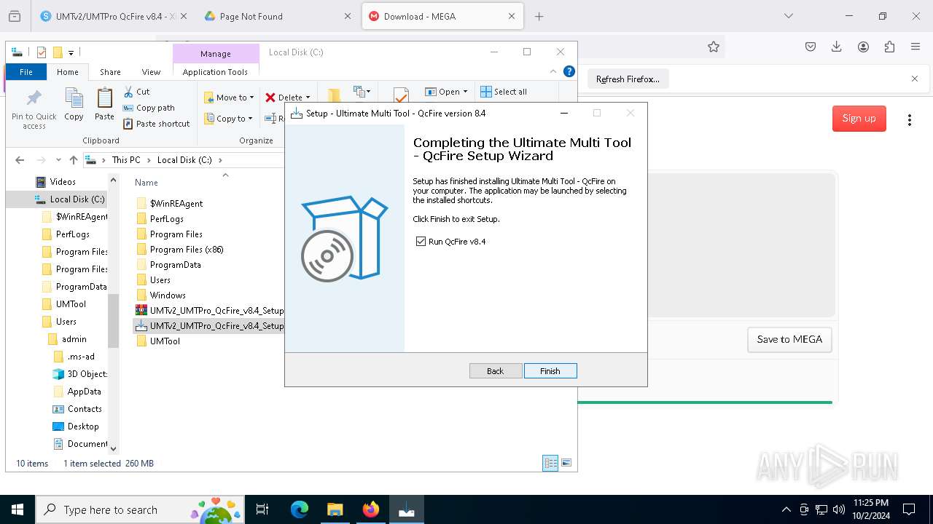Uncheck the Run QcFire v8.4 checkbox

tap(421, 242)
